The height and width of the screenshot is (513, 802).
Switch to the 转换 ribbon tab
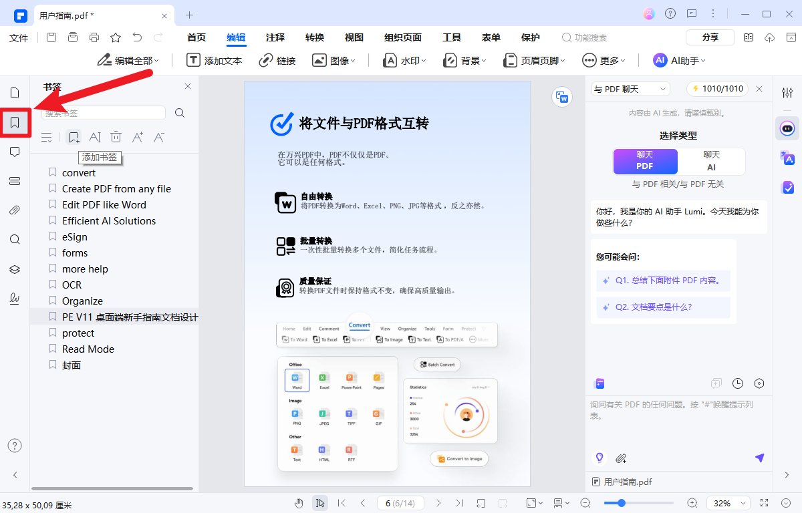[314, 37]
